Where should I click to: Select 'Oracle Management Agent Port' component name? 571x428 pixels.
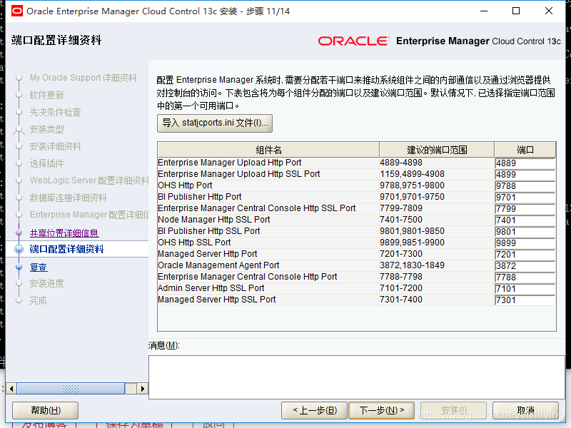(x=218, y=265)
